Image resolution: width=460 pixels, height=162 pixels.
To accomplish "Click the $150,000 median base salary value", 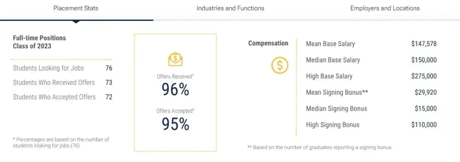I will click(424, 60).
